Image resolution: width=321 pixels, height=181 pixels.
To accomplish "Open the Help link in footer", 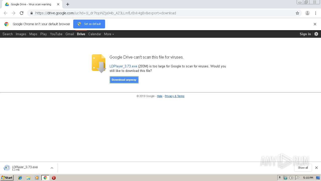I will 160,96.
